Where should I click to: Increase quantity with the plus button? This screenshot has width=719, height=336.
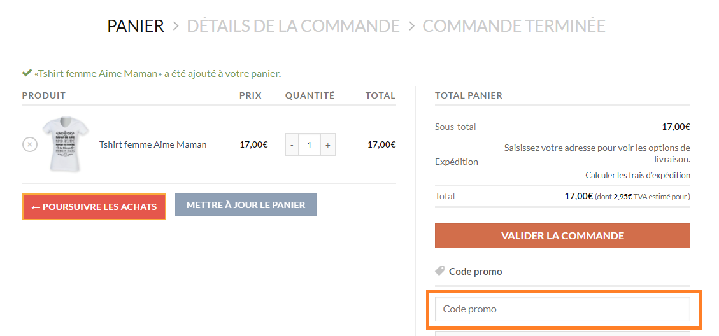point(328,145)
